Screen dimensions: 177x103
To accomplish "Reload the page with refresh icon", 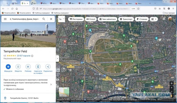I will point(12,9).
